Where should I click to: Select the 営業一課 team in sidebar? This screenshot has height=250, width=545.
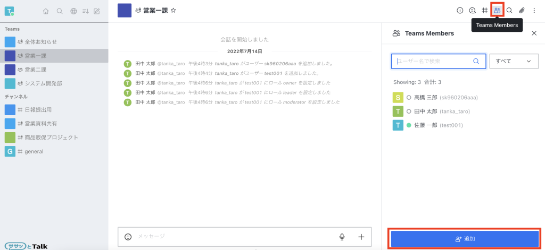point(54,56)
